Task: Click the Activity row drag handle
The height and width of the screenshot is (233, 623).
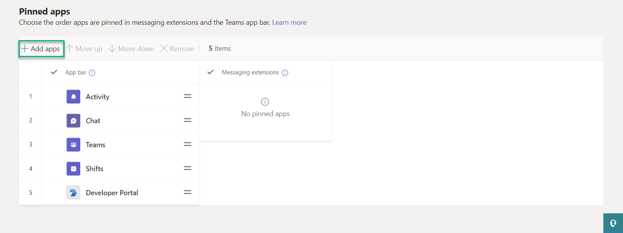Action: click(x=187, y=96)
